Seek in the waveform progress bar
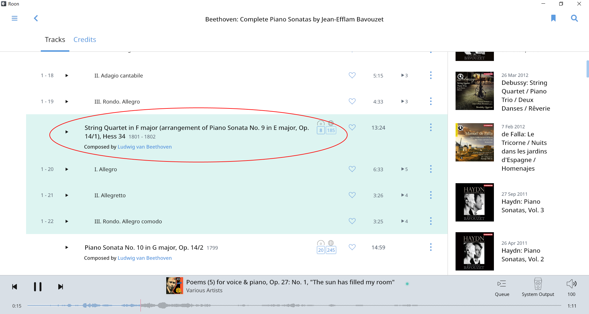The width and height of the screenshot is (589, 314). pyautogui.click(x=294, y=305)
